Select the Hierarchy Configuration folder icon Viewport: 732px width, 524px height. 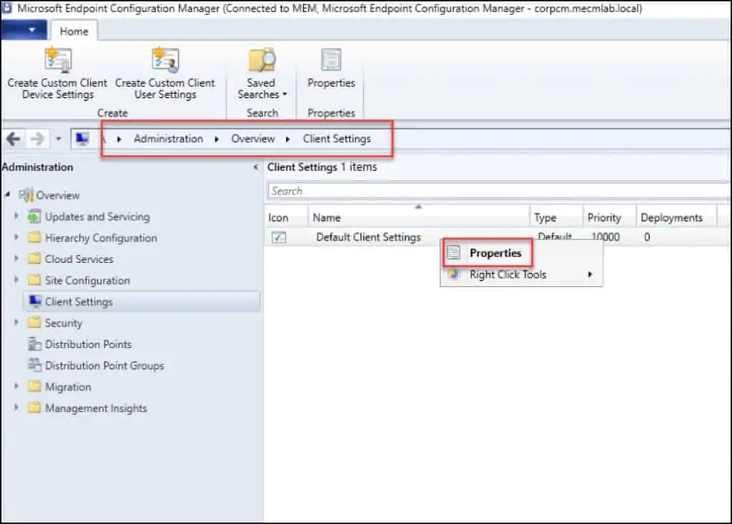[x=34, y=238]
